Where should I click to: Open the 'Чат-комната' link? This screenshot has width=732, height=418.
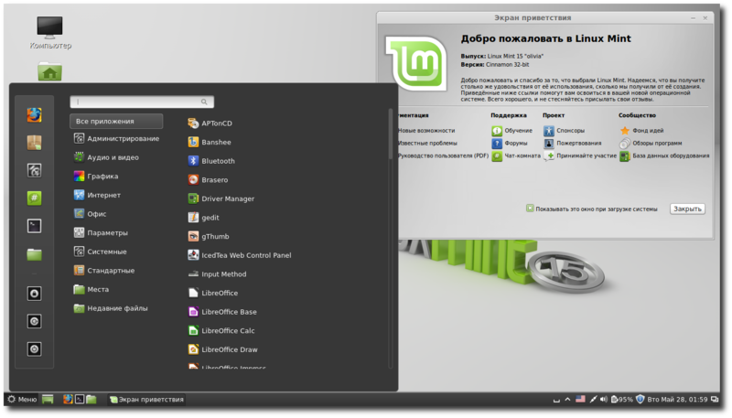click(516, 155)
